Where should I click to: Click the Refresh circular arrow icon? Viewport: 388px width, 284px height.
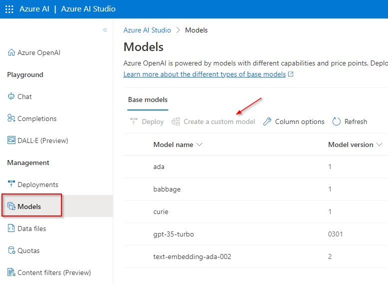click(x=336, y=121)
